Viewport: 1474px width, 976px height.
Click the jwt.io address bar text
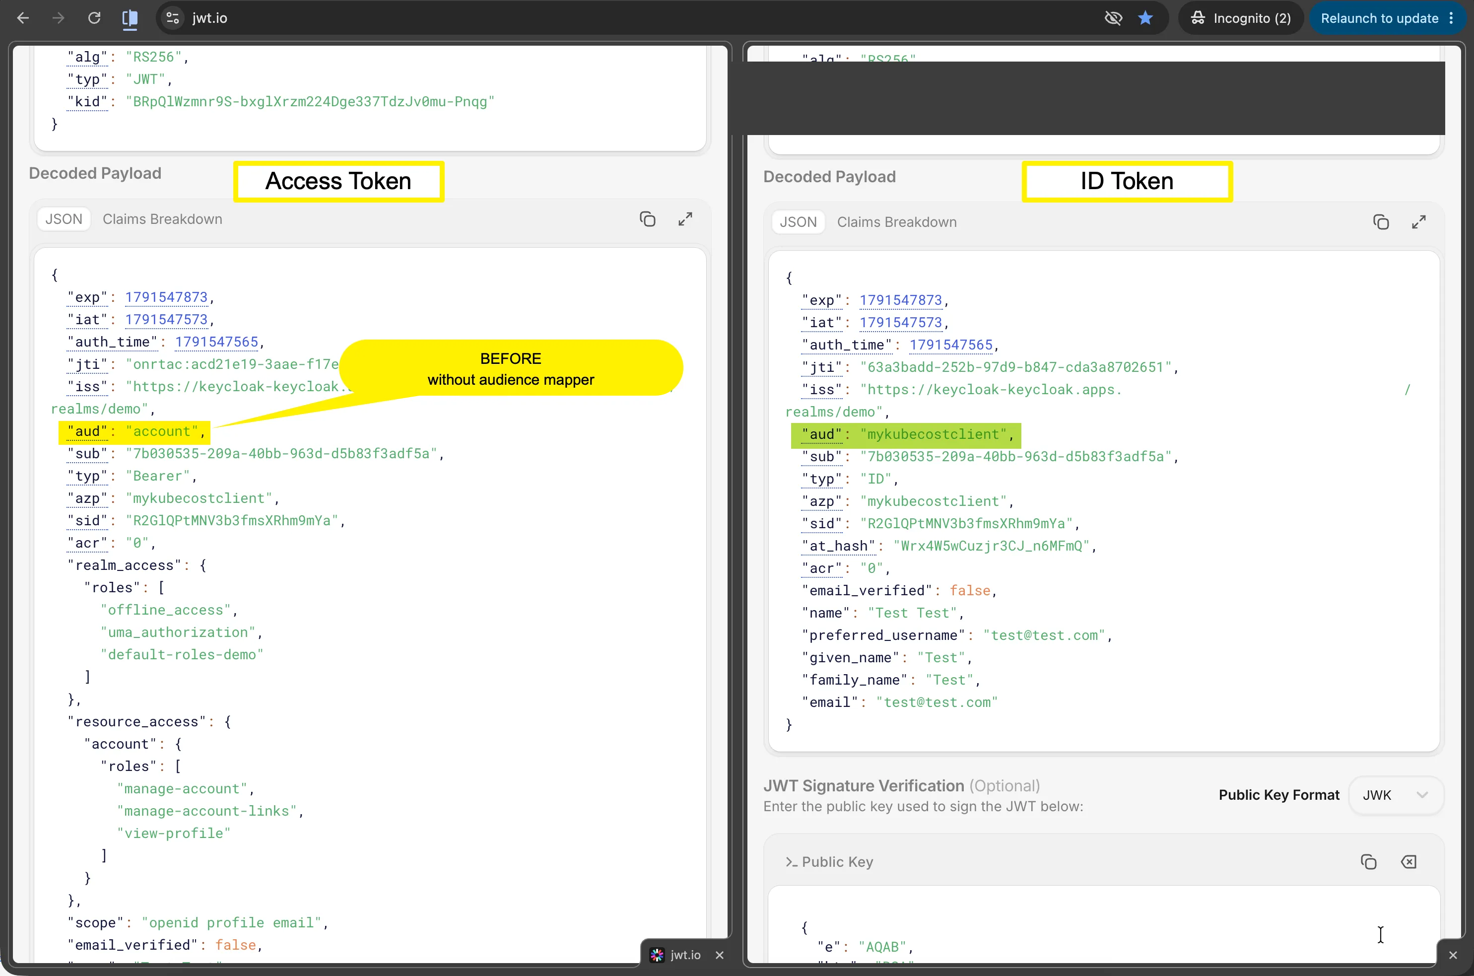[x=209, y=18]
